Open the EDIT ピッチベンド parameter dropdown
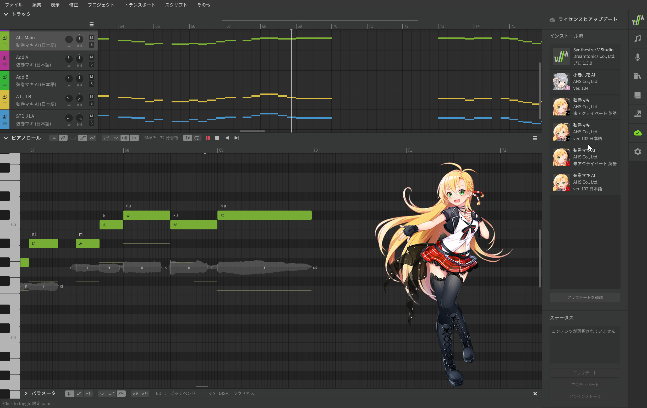Viewport: 647px width, 408px height. click(x=183, y=394)
